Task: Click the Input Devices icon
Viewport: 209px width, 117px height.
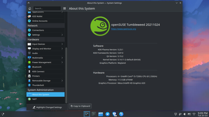Action: click(29, 44)
